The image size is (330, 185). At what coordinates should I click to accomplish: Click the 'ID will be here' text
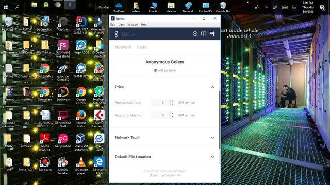point(165,71)
